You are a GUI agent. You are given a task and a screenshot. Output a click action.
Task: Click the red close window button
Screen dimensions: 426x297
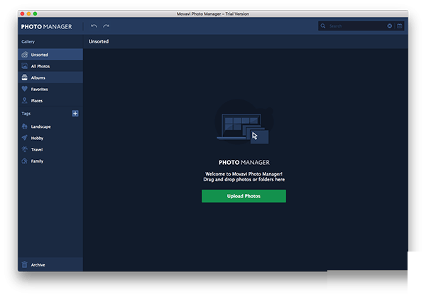(22, 13)
